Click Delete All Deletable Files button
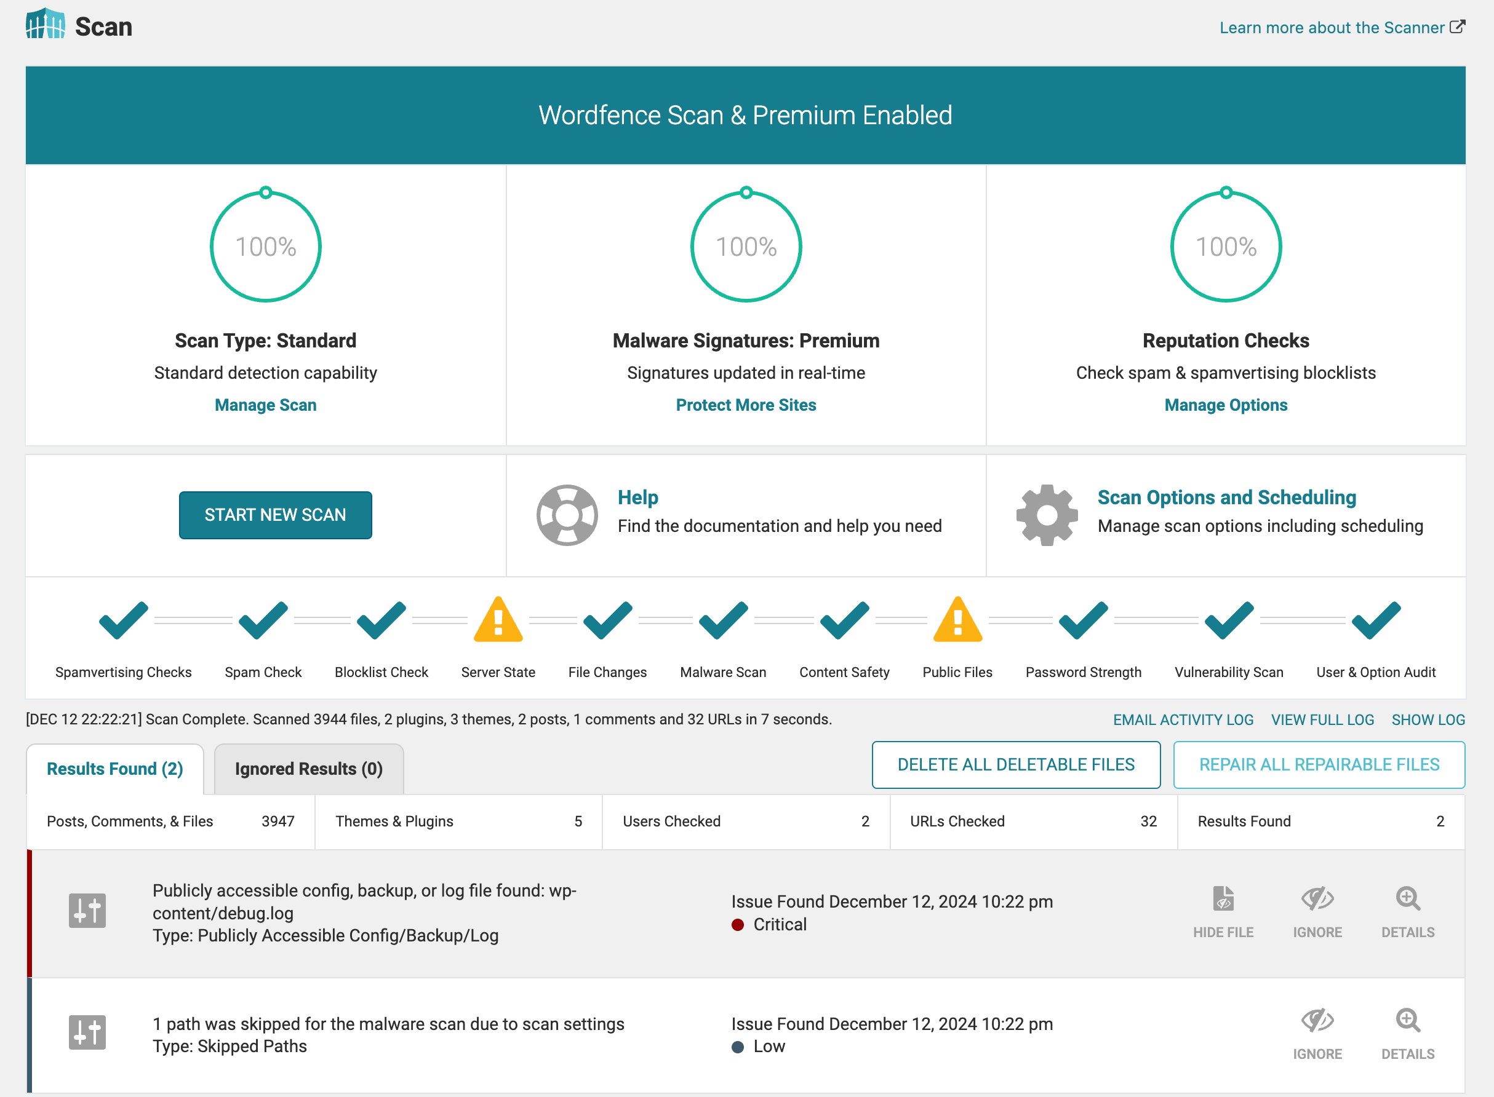The image size is (1494, 1097). 1016,765
